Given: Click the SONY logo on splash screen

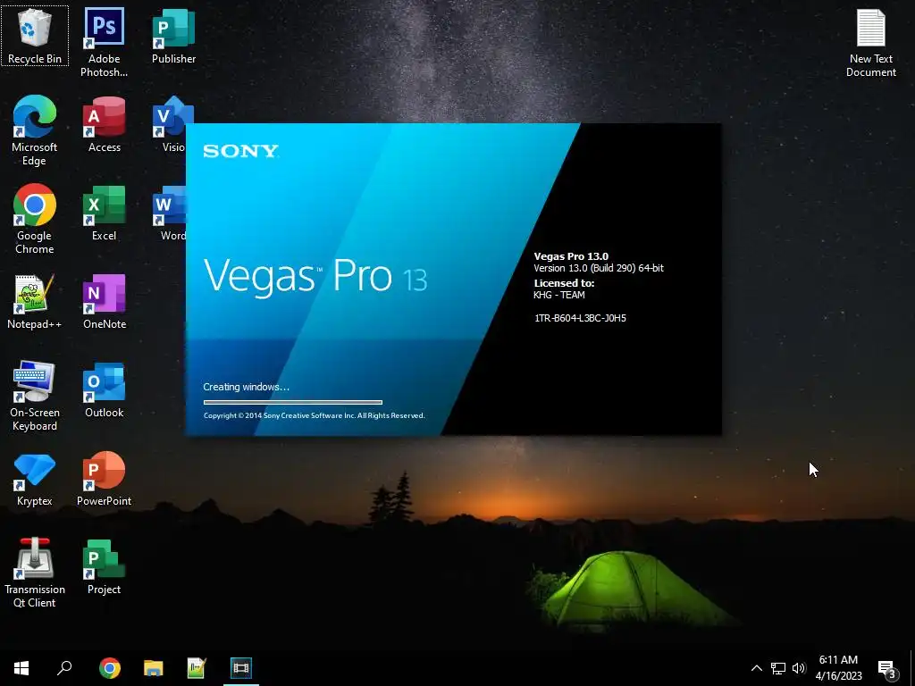Looking at the screenshot, I should (x=240, y=151).
